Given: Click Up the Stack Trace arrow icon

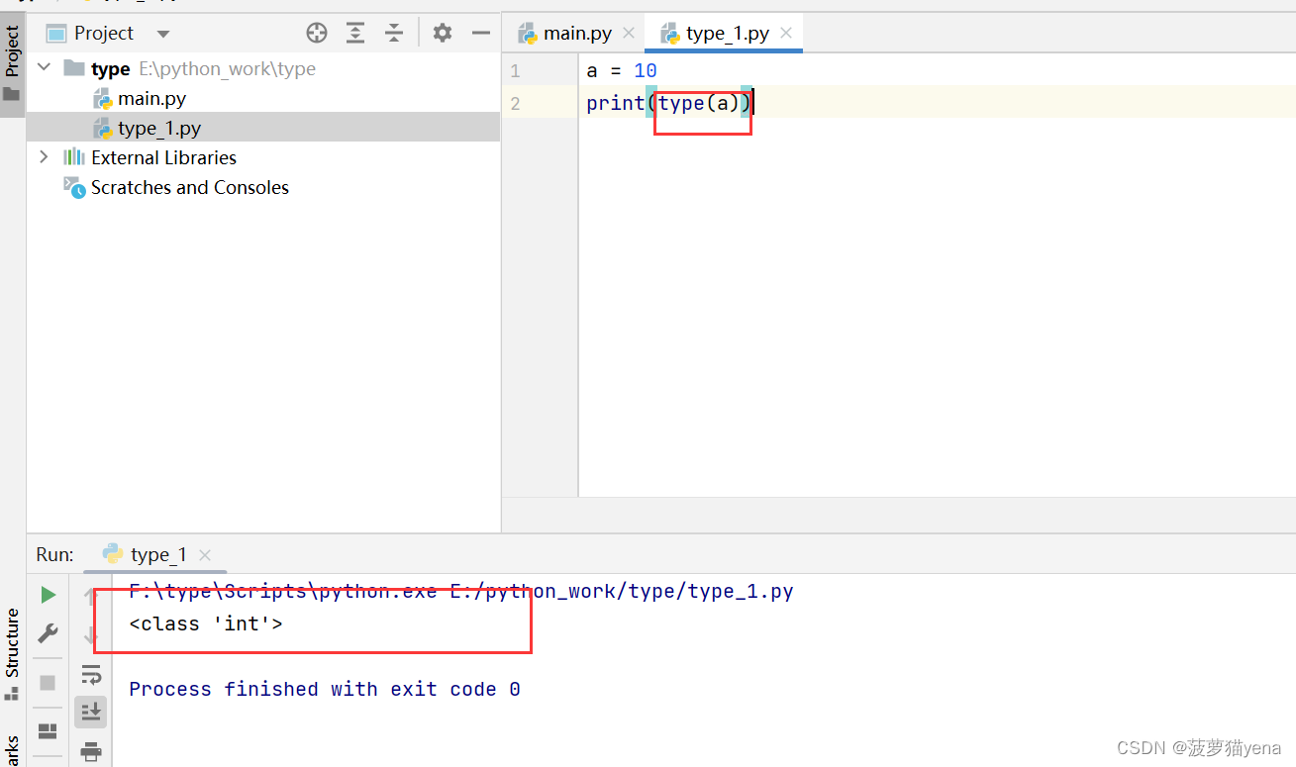Looking at the screenshot, I should (91, 595).
